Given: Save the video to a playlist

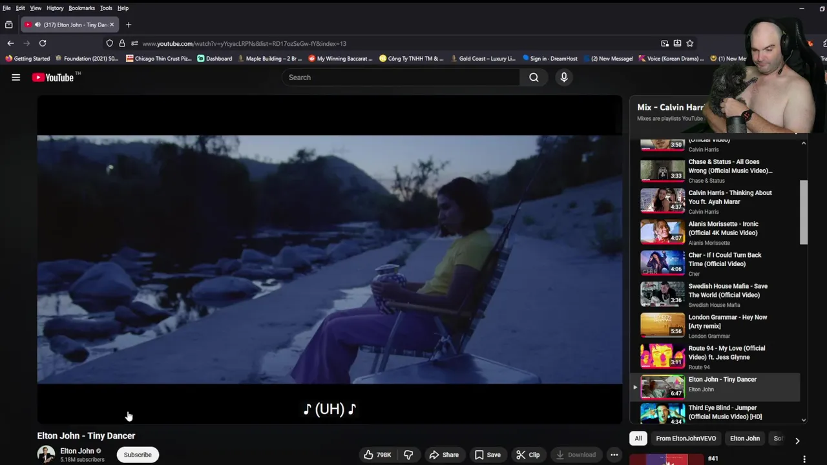Looking at the screenshot, I should (488, 455).
